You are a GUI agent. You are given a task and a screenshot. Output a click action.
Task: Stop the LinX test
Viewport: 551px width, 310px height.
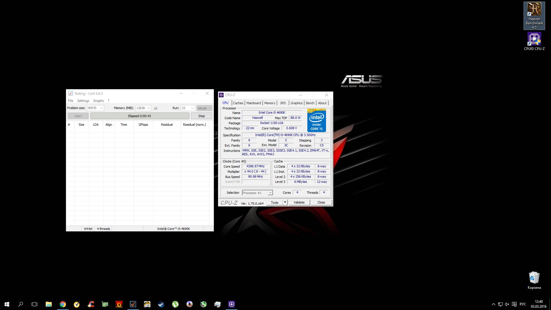(x=201, y=116)
